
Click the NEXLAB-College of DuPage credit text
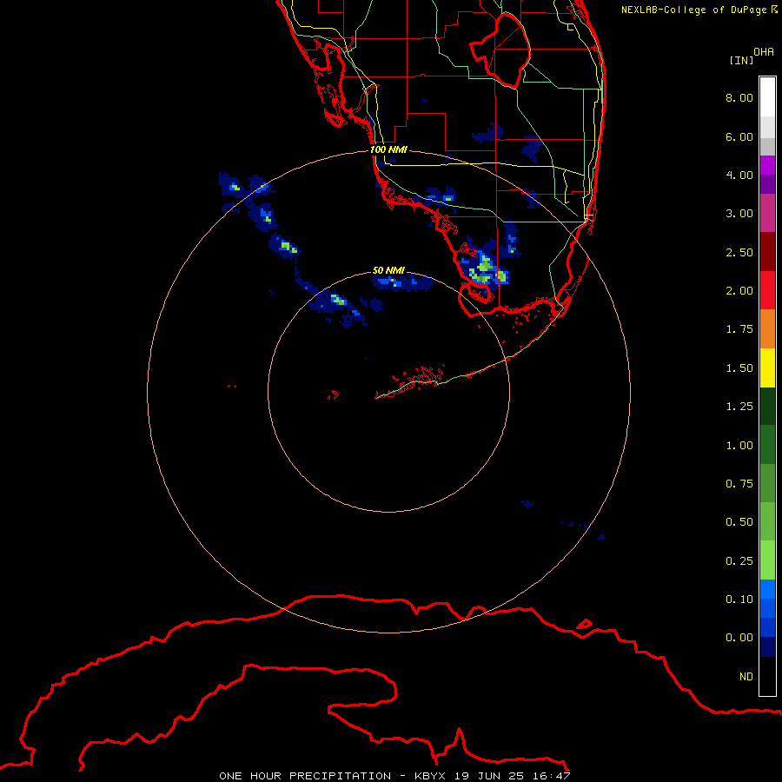(x=693, y=10)
